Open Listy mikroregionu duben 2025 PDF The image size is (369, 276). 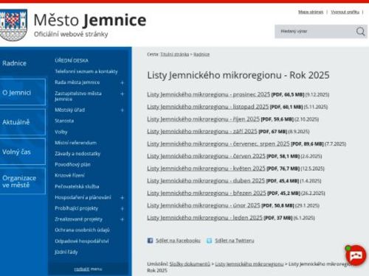tap(206, 180)
